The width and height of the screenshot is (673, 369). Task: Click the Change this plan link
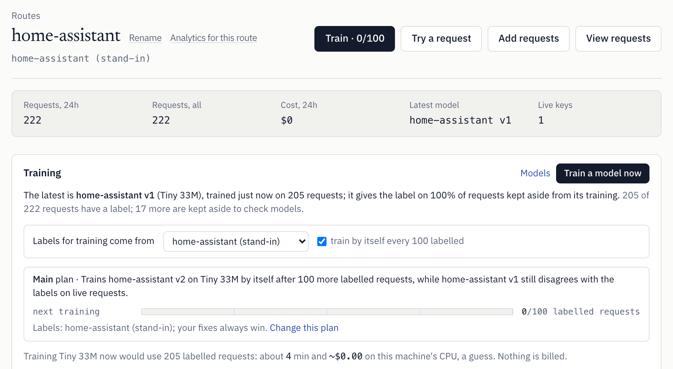click(x=304, y=328)
